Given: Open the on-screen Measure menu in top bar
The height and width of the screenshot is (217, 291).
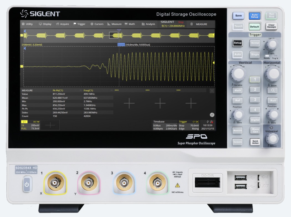Looking at the screenshot, I should click(114, 24).
